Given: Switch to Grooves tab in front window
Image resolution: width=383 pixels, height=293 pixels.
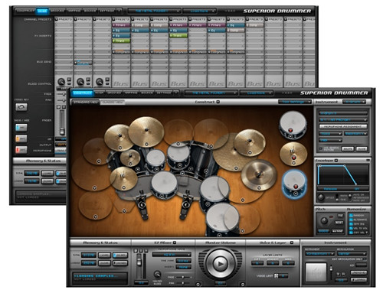Looking at the screenshot, I should (114, 93).
